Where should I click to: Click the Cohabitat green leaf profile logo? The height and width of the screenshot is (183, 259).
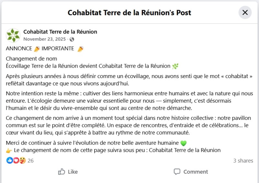coord(13,35)
